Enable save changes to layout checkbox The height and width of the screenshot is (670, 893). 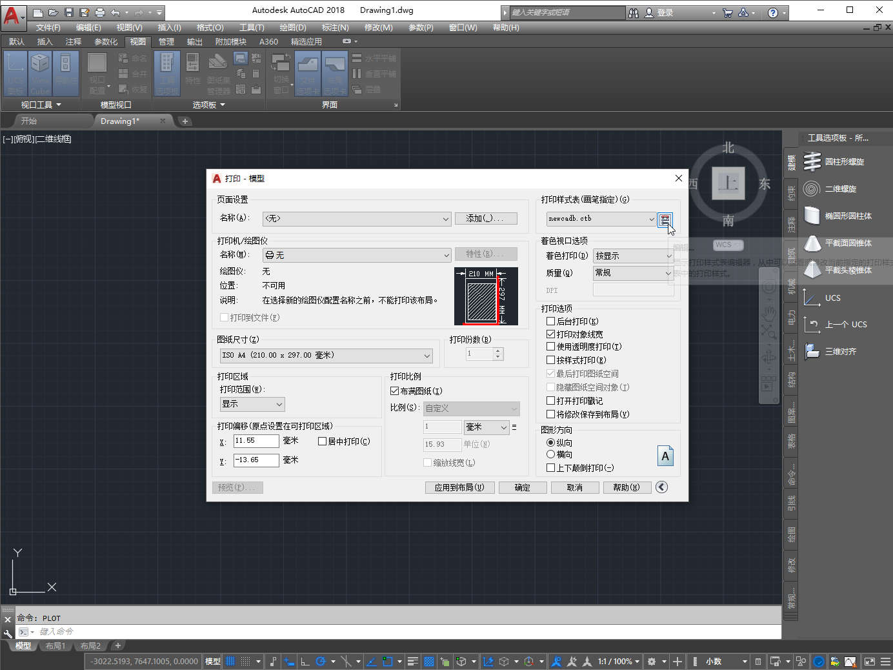click(550, 414)
